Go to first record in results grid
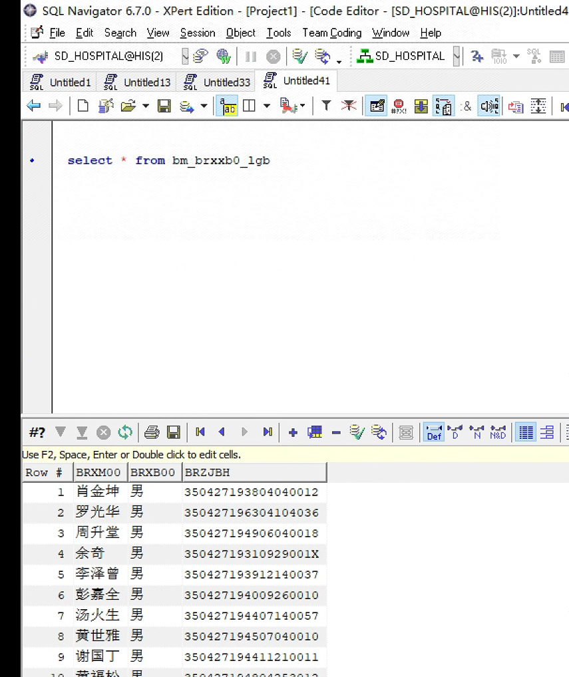This screenshot has height=677, width=569. pyautogui.click(x=200, y=432)
